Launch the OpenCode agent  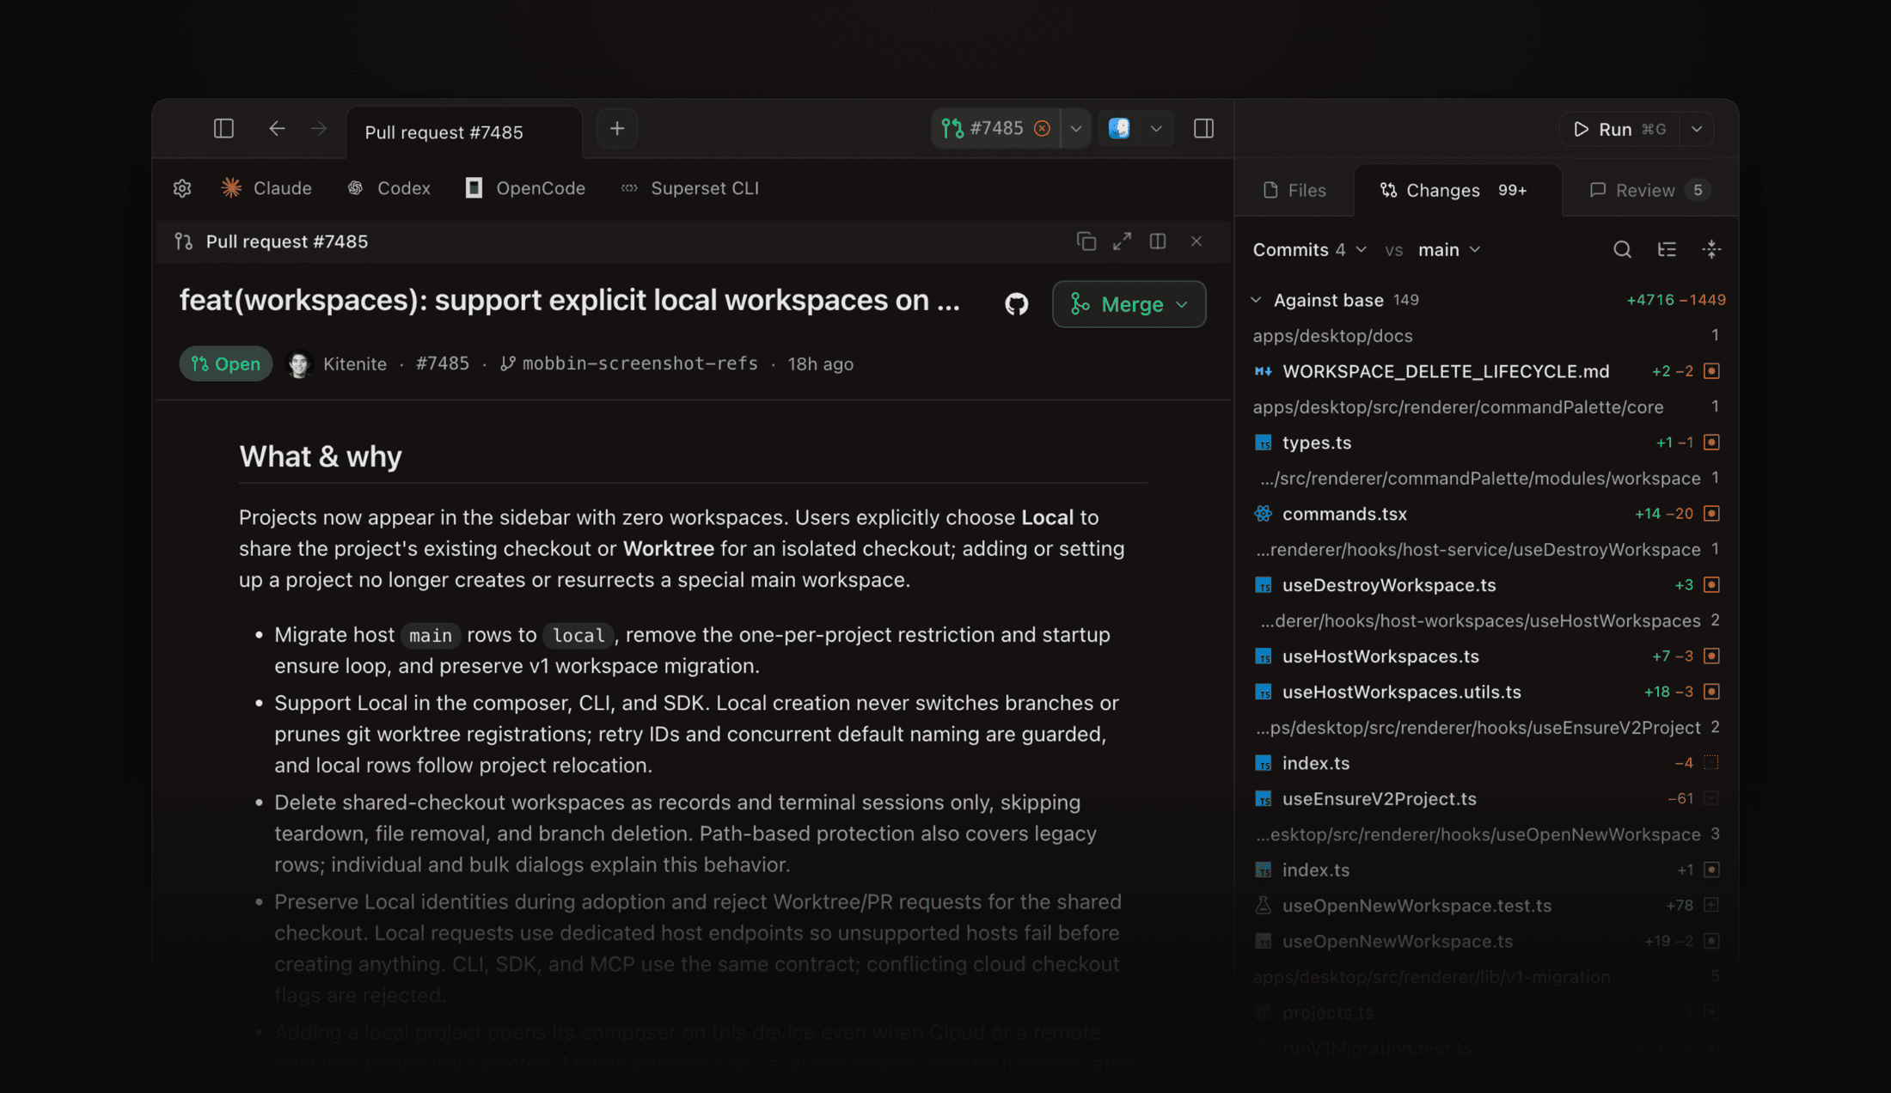click(x=525, y=188)
